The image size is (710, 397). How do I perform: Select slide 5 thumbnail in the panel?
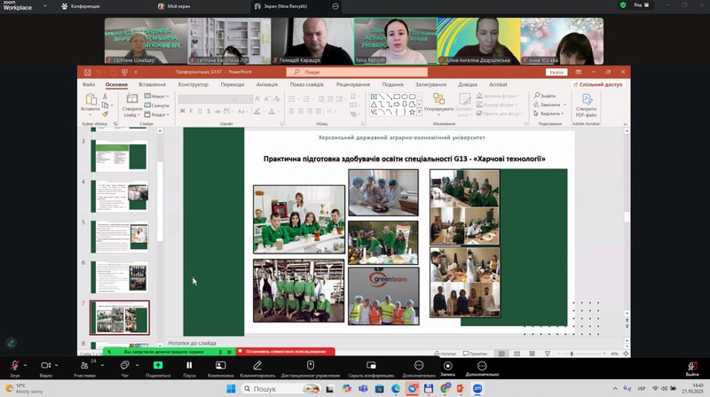click(x=120, y=234)
